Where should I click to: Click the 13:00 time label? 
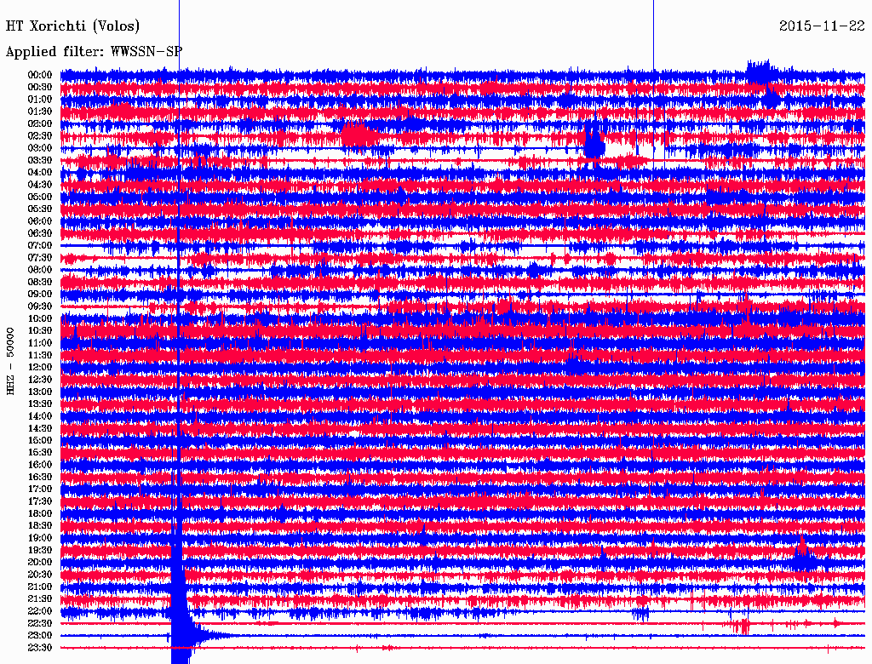coord(39,392)
